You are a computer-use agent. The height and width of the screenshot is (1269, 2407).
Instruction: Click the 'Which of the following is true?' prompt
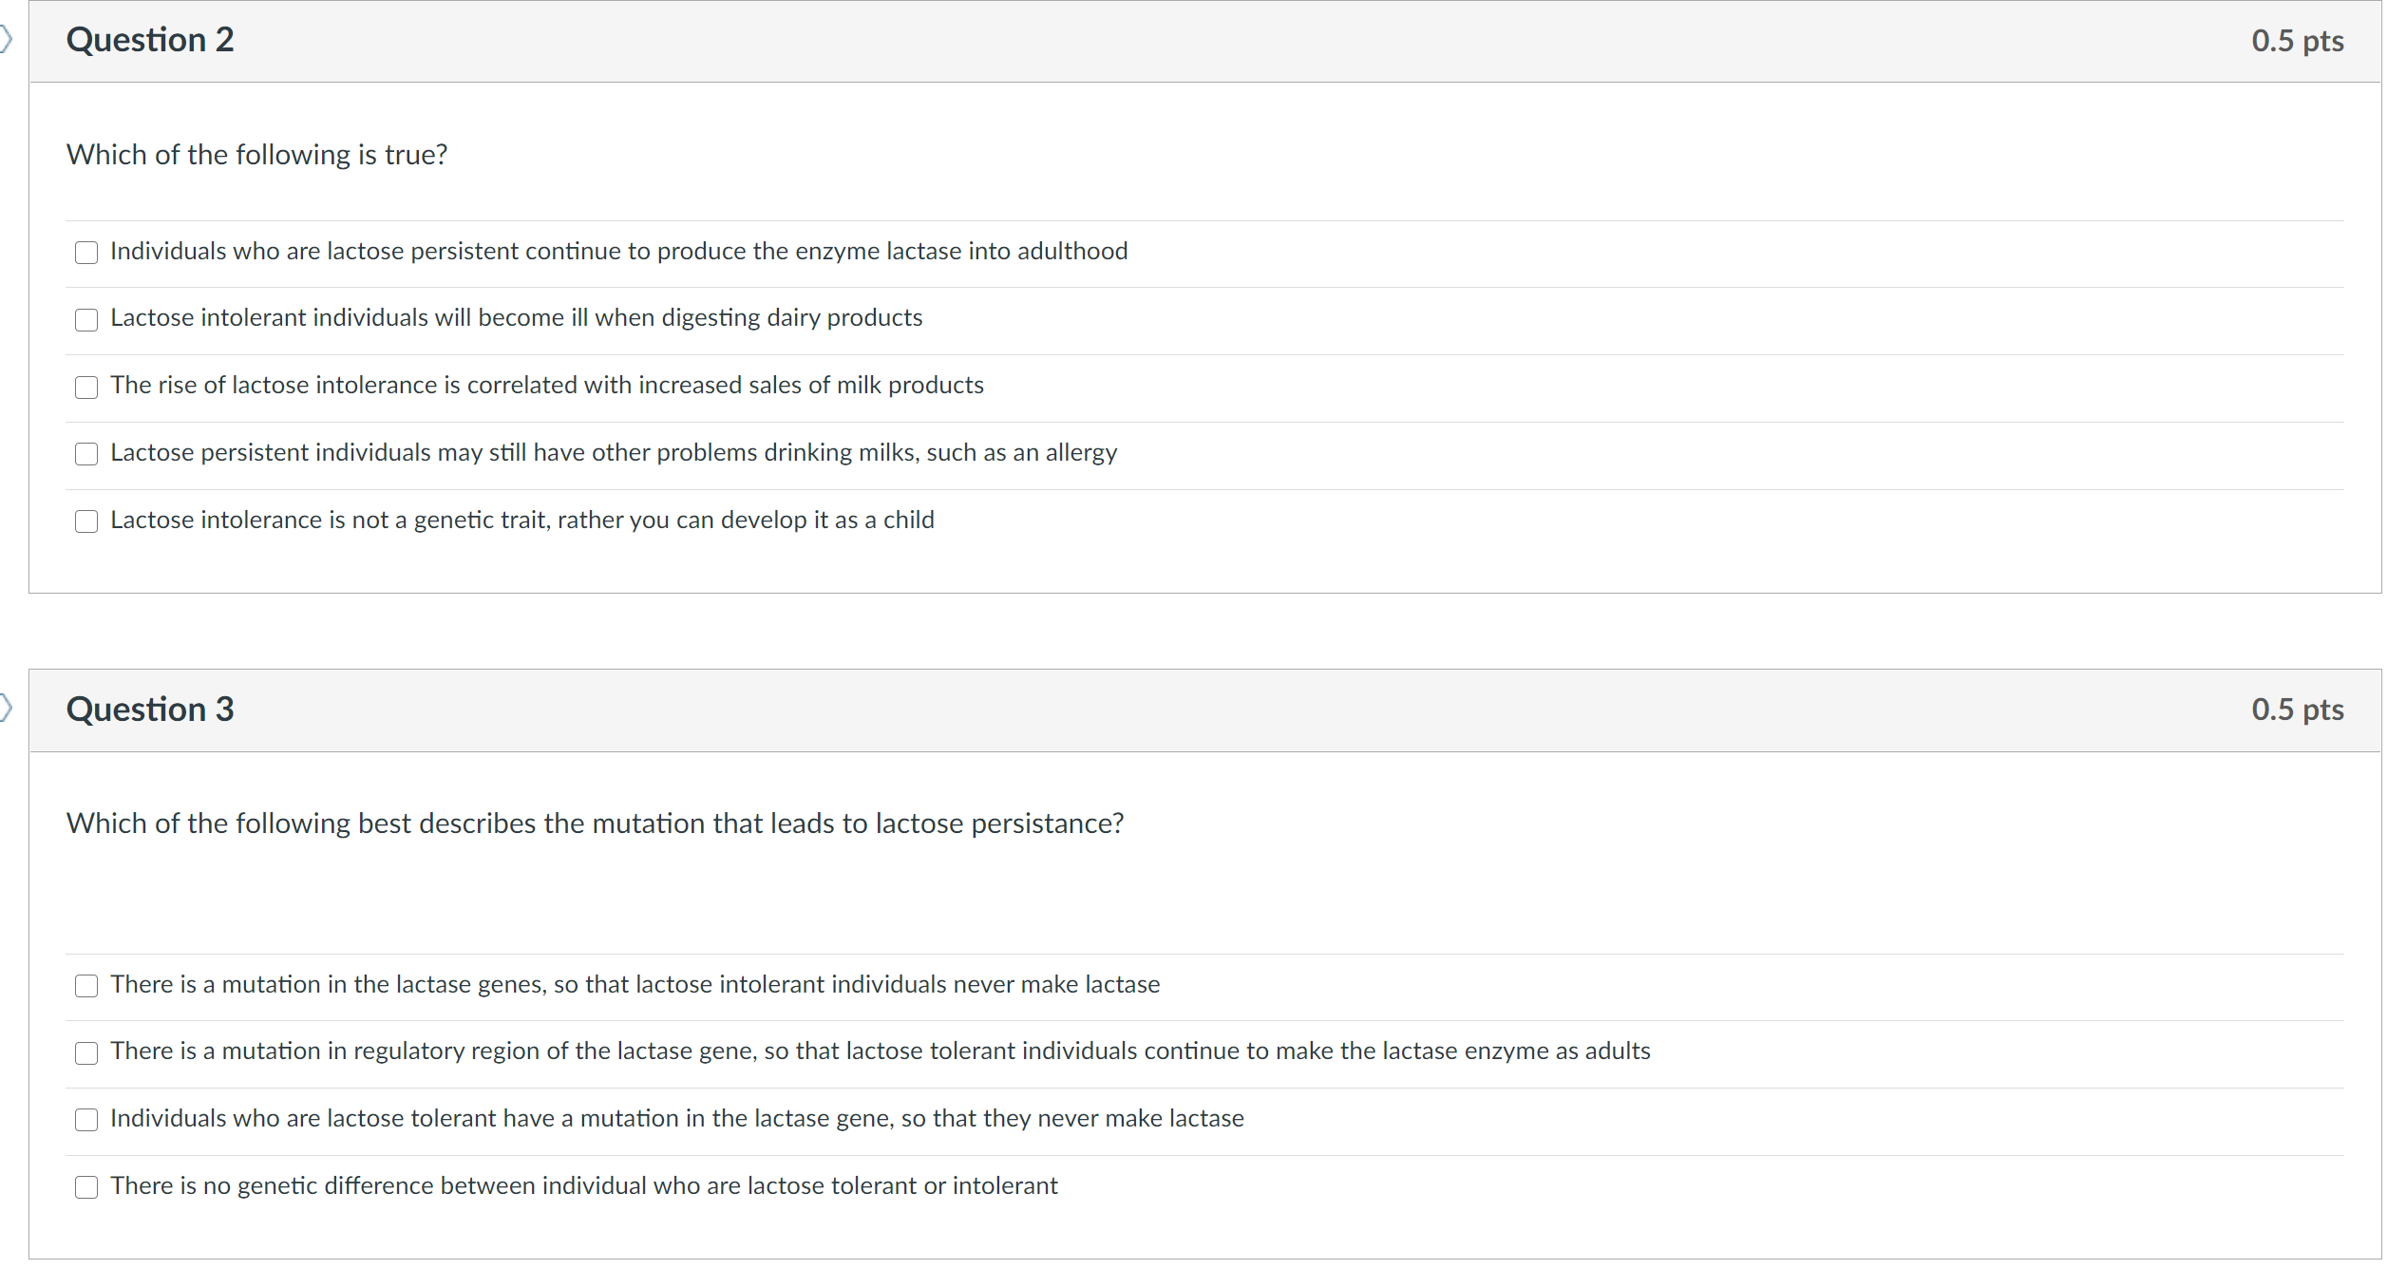pos(256,155)
